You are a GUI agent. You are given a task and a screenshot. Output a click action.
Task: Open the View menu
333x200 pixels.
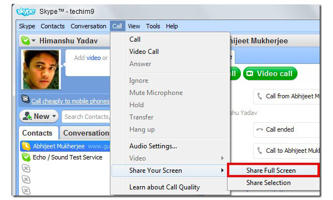pyautogui.click(x=134, y=26)
